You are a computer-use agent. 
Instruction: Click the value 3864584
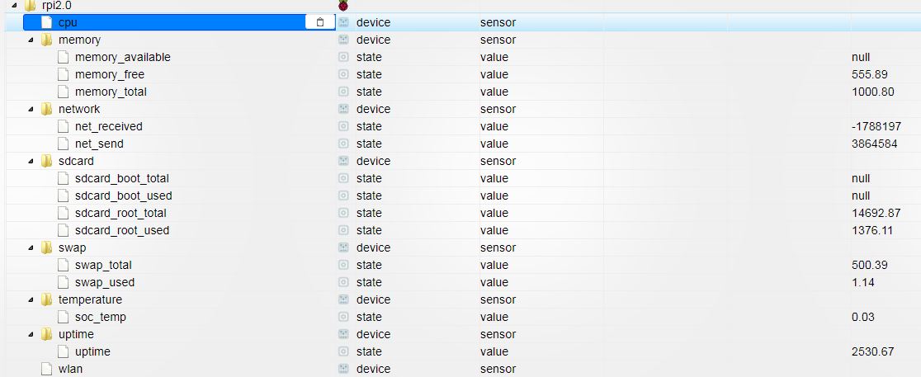click(875, 144)
